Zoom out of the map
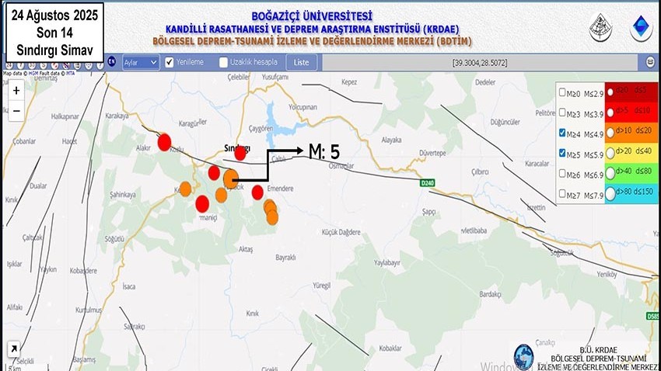Screen dimensions: 661x371 coord(16,111)
